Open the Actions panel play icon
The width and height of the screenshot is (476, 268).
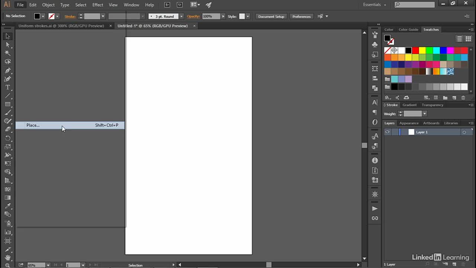coord(375,208)
